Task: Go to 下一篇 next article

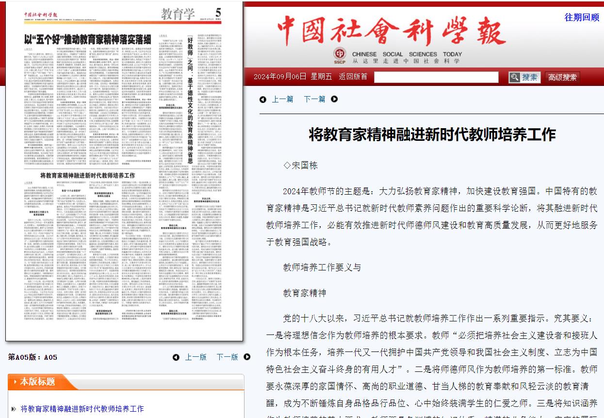Action: click(314, 99)
